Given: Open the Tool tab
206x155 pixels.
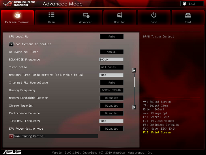Looking at the screenshot, I should pyautogui.click(x=188, y=18).
